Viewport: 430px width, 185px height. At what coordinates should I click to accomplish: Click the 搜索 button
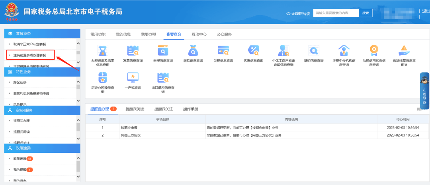[x=365, y=13]
